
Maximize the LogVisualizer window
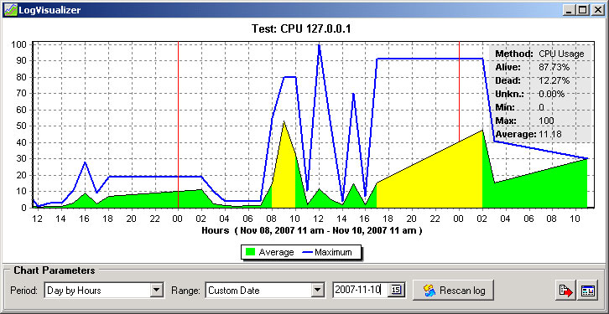click(582, 10)
